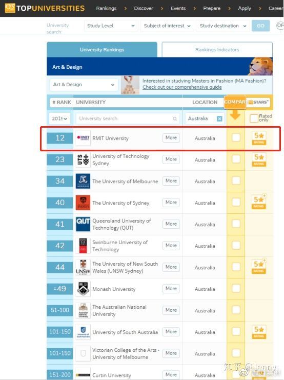This screenshot has height=380, width=284.
Task: Click the QS TopUniversities logo
Action: coord(45,8)
